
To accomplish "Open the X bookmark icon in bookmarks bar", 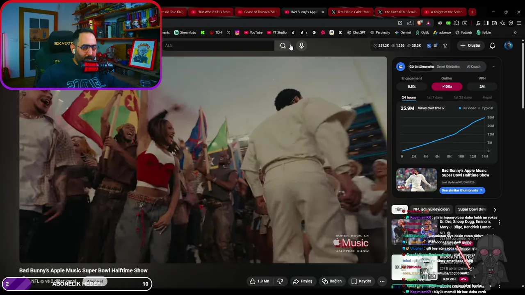I will tap(228, 32).
